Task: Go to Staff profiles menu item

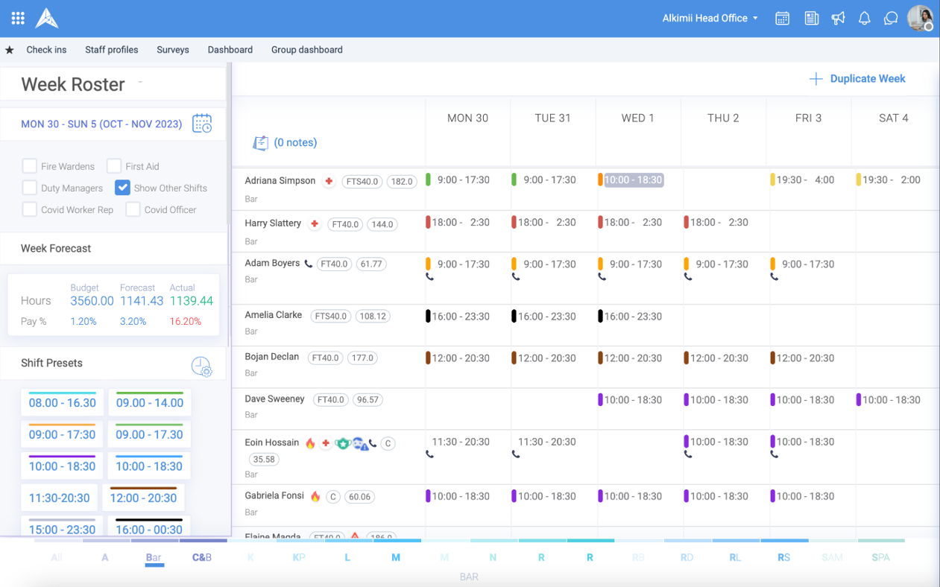Action: click(111, 50)
